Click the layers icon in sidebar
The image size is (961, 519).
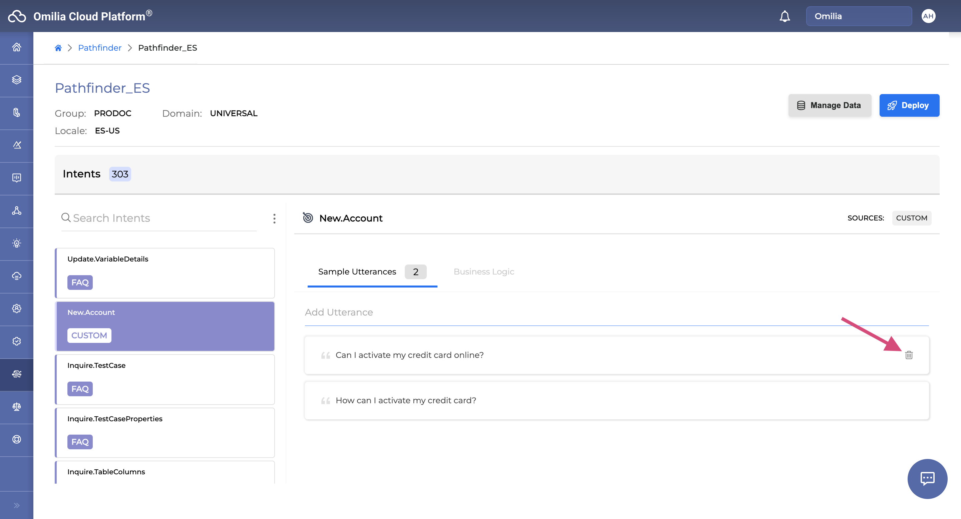point(16,80)
